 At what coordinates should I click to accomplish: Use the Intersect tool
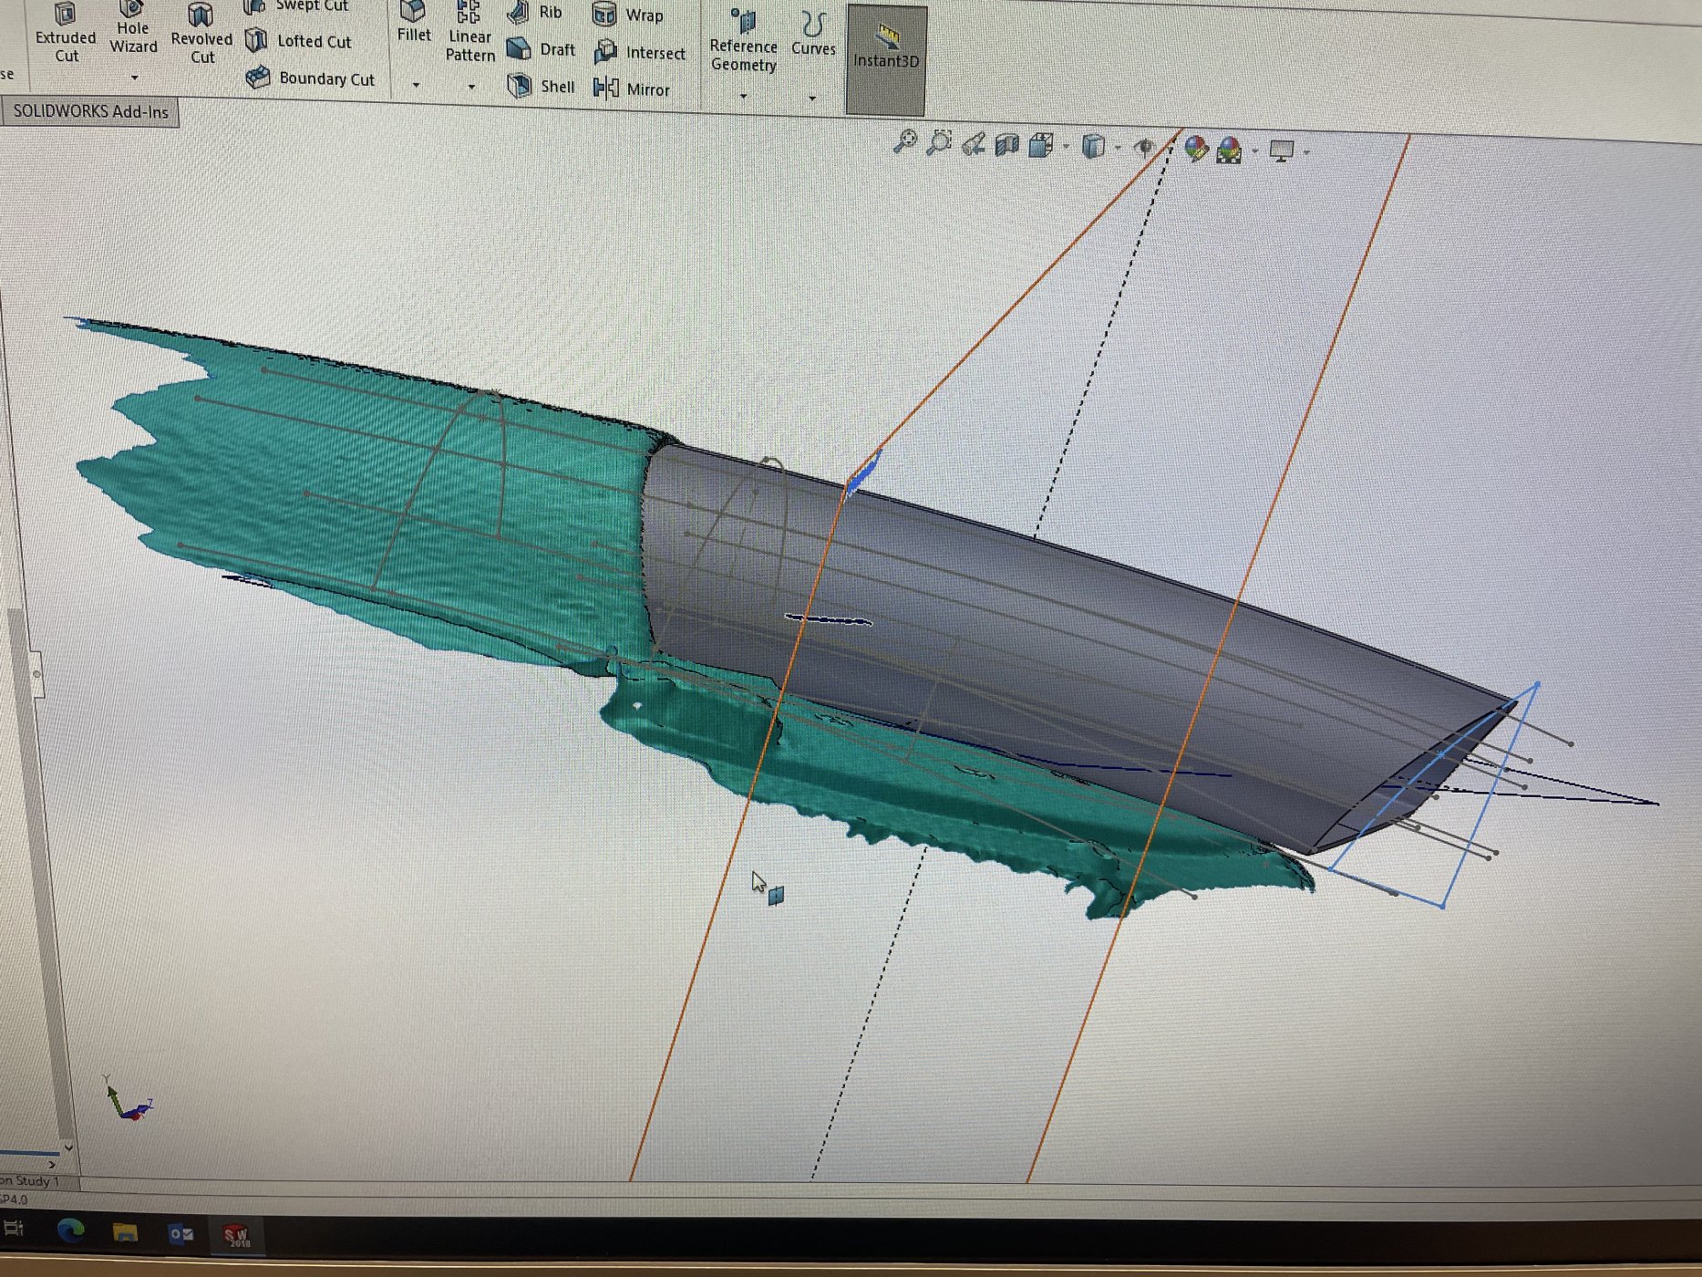coord(639,52)
